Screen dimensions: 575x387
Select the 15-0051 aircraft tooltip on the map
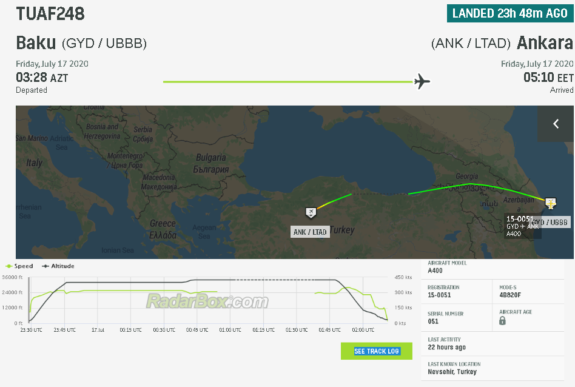521,226
